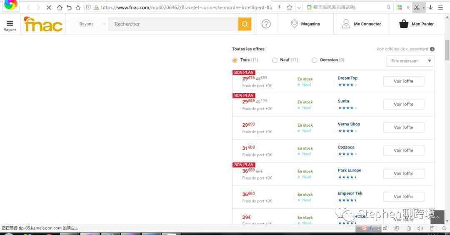Click the orange search magnifier button

point(245,24)
